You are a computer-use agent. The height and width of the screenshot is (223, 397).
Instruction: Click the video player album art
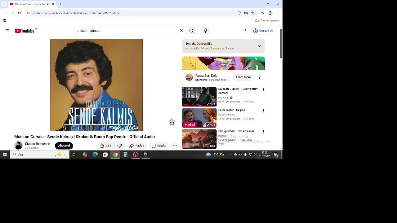coord(96,85)
